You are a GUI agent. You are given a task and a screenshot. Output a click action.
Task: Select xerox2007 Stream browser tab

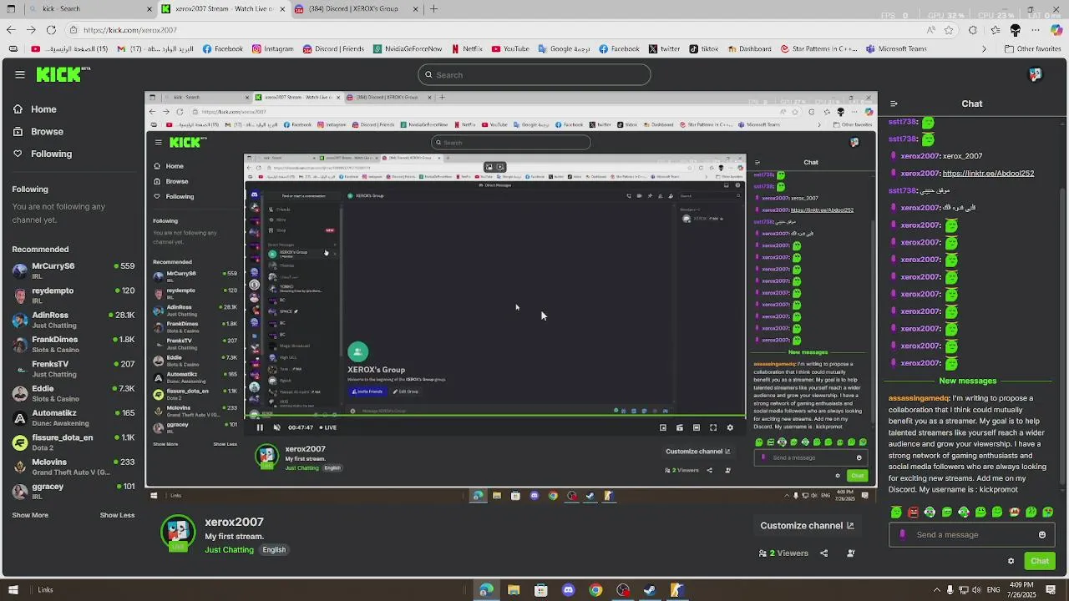224,9
